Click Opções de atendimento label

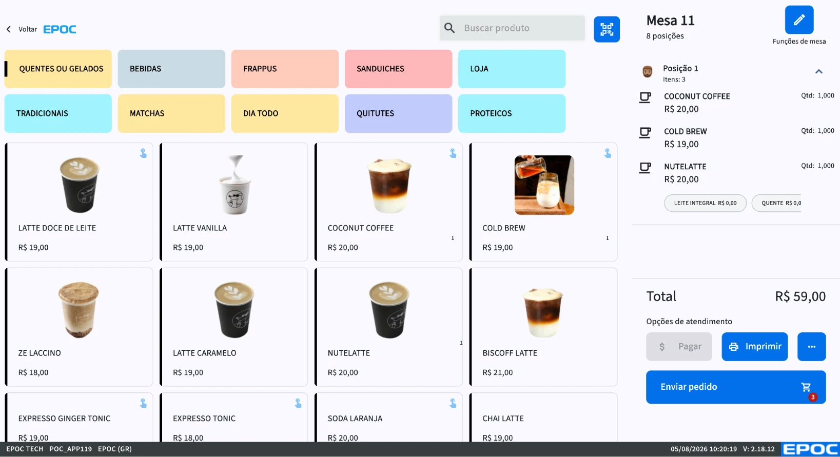tap(689, 322)
